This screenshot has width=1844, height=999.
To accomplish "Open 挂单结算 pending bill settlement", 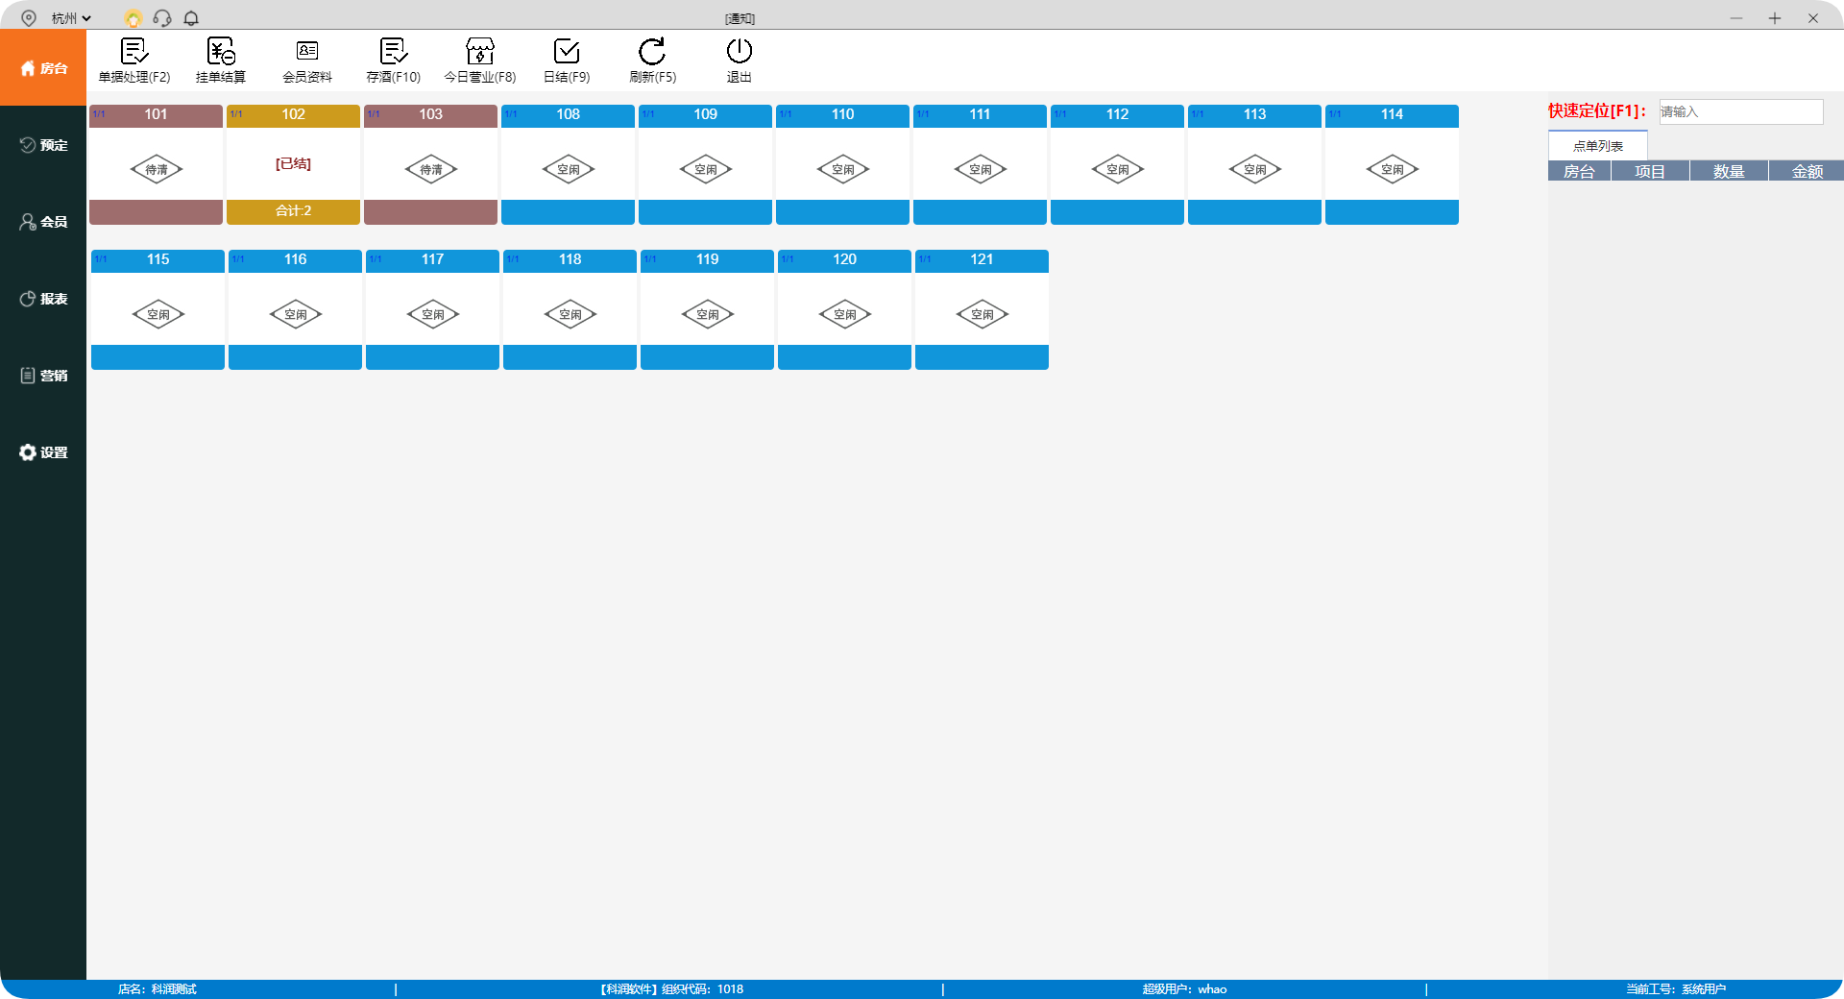I will 221,61.
